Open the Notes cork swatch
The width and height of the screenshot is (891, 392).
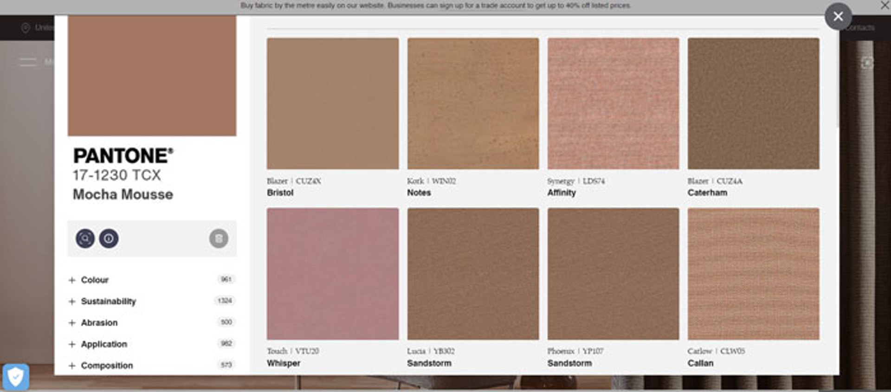(473, 103)
